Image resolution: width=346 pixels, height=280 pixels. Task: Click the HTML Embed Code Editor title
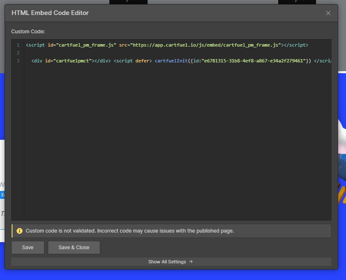coord(50,13)
